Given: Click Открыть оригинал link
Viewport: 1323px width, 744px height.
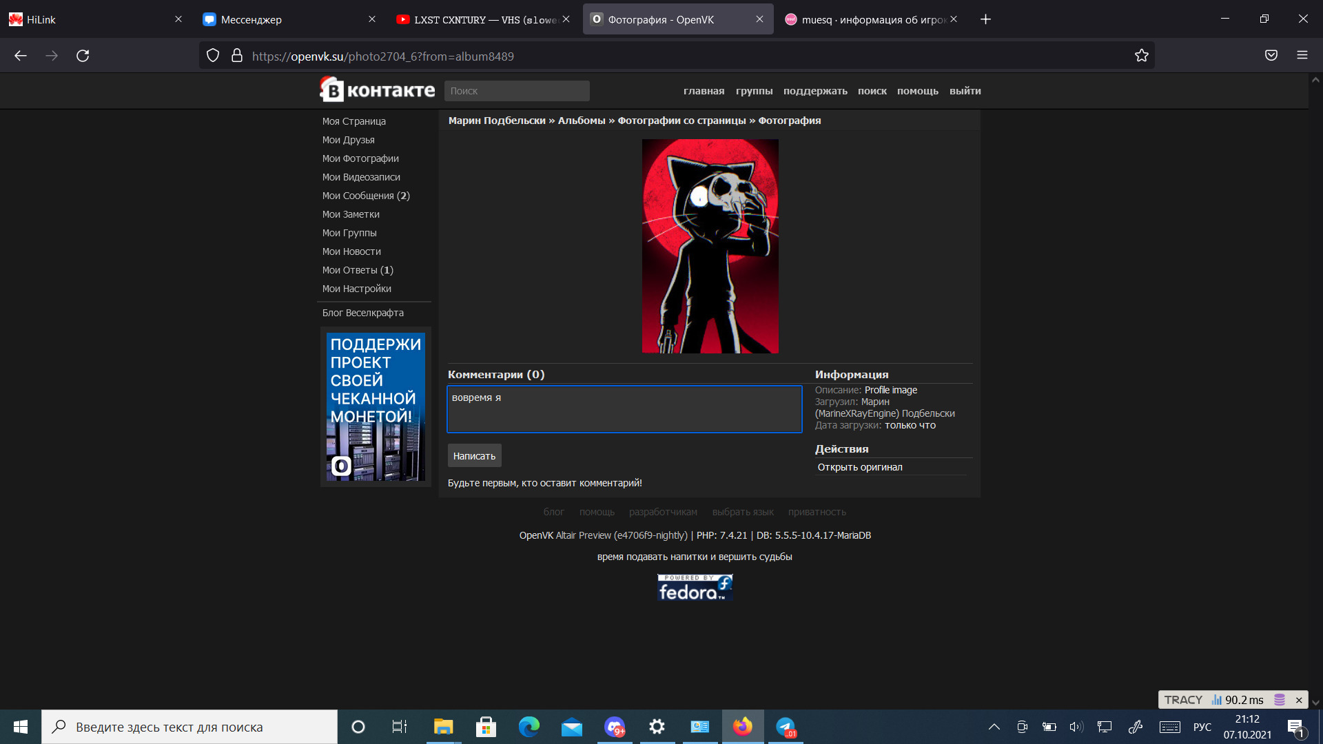Looking at the screenshot, I should point(859,467).
